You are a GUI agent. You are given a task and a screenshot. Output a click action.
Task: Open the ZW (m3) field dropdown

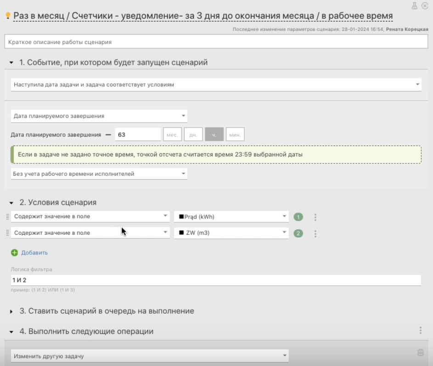tap(231, 233)
